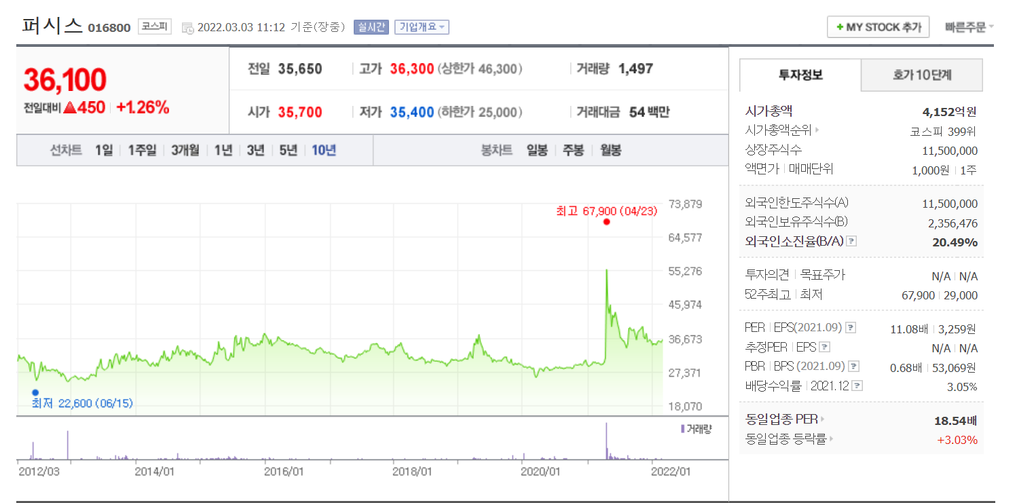Click the red 최고 price marker dot
The width and height of the screenshot is (1017, 503).
coord(606,222)
